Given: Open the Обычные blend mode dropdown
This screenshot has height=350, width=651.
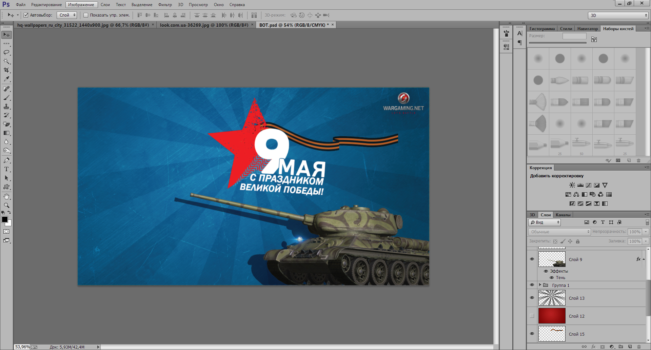Looking at the screenshot, I should click(559, 232).
